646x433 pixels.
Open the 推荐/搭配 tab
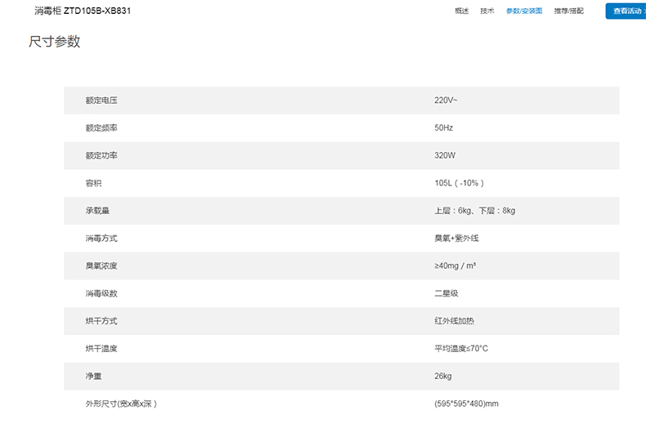tap(568, 11)
